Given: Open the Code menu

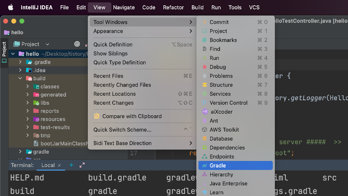Looking at the screenshot, I should 149,7.
